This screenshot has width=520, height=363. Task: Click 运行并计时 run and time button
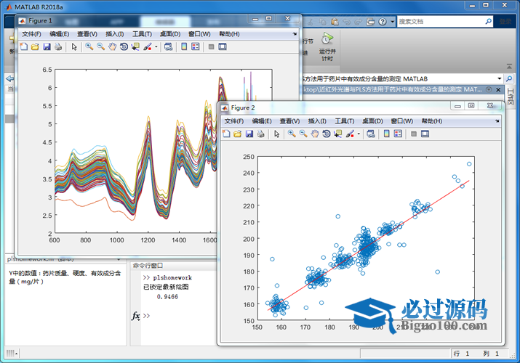click(327, 47)
